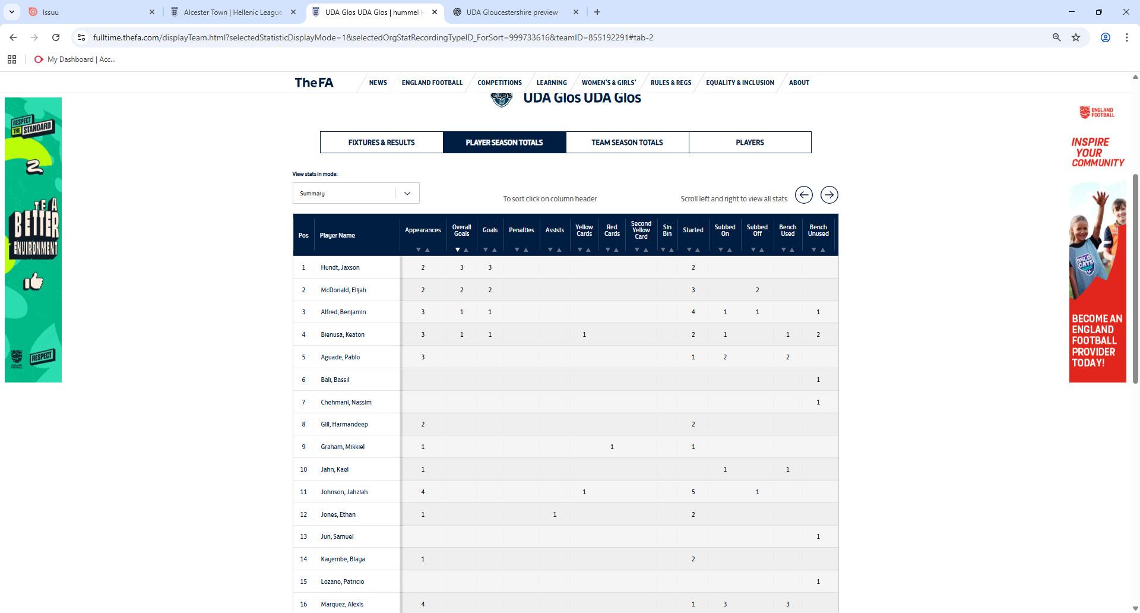
Task: Sort Subbed Off ascending with up arrow
Action: click(762, 250)
